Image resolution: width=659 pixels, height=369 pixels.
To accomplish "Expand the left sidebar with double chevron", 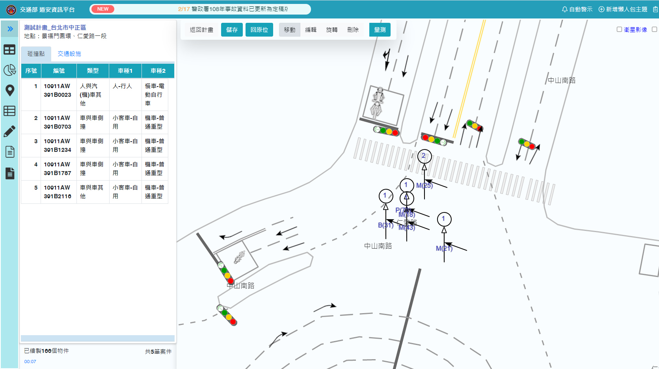I will click(x=10, y=29).
